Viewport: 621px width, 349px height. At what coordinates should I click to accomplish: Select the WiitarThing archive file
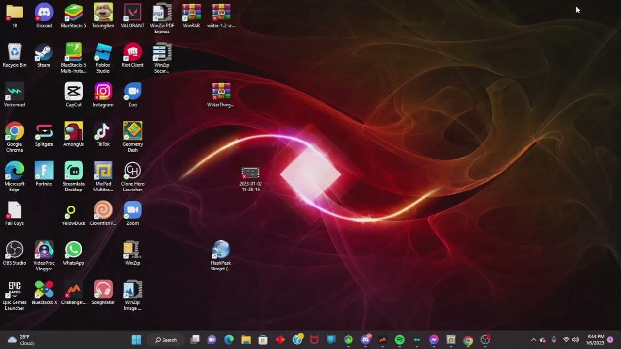pyautogui.click(x=221, y=95)
